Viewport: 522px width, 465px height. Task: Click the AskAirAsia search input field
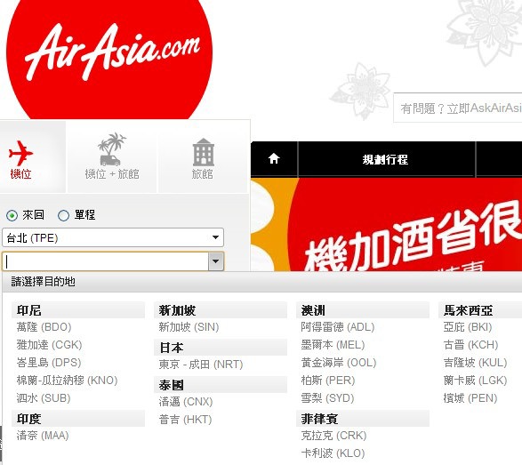pos(458,108)
